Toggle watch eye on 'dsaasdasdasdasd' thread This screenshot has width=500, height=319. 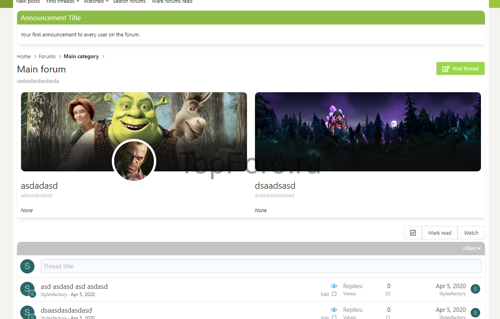click(x=334, y=310)
